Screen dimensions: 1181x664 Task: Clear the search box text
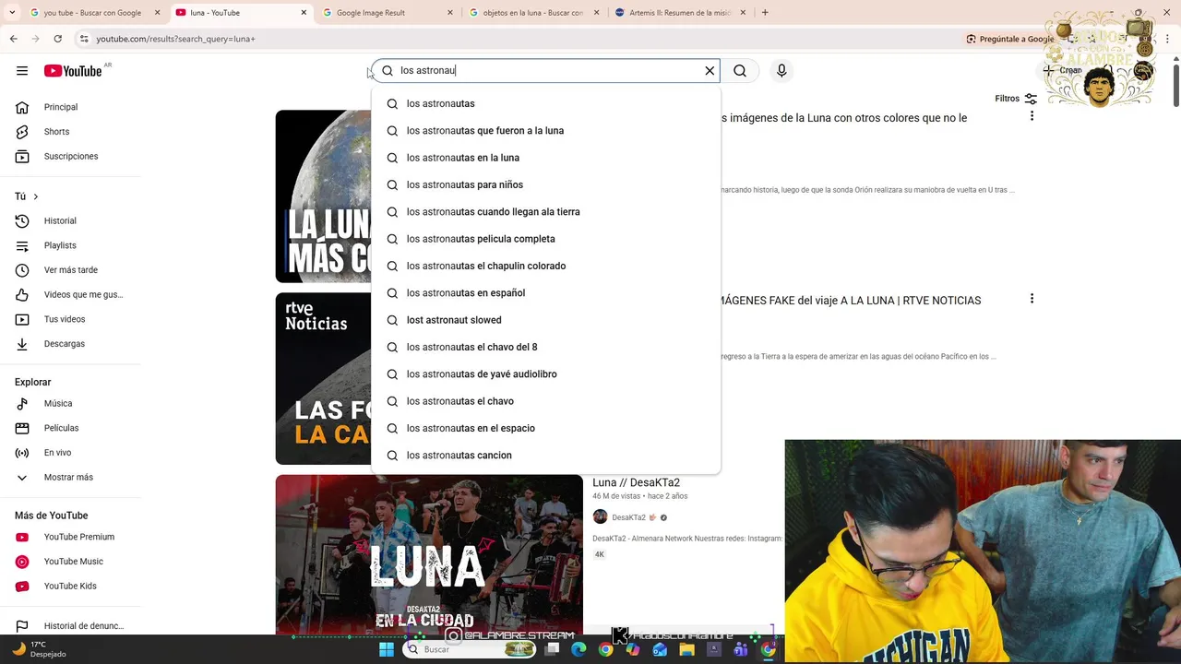click(x=710, y=71)
